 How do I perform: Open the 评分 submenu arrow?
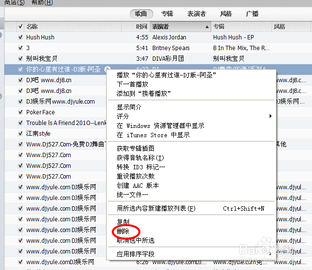(271, 116)
